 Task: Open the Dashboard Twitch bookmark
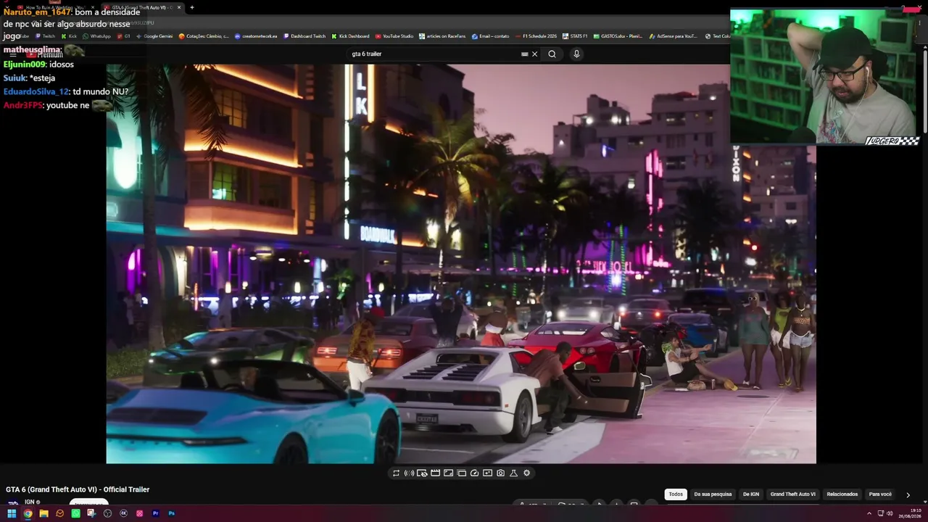coord(304,36)
